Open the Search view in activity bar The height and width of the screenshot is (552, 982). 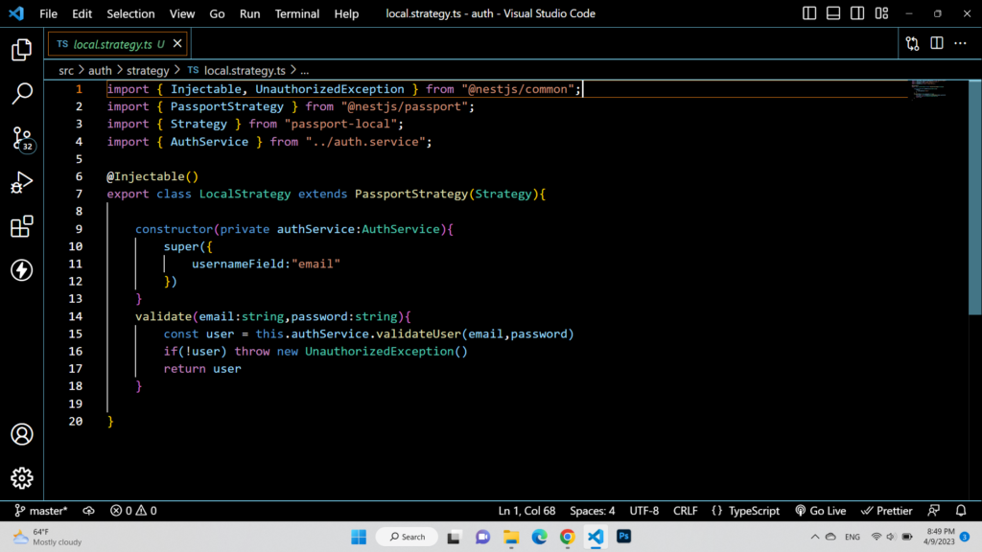pos(22,94)
